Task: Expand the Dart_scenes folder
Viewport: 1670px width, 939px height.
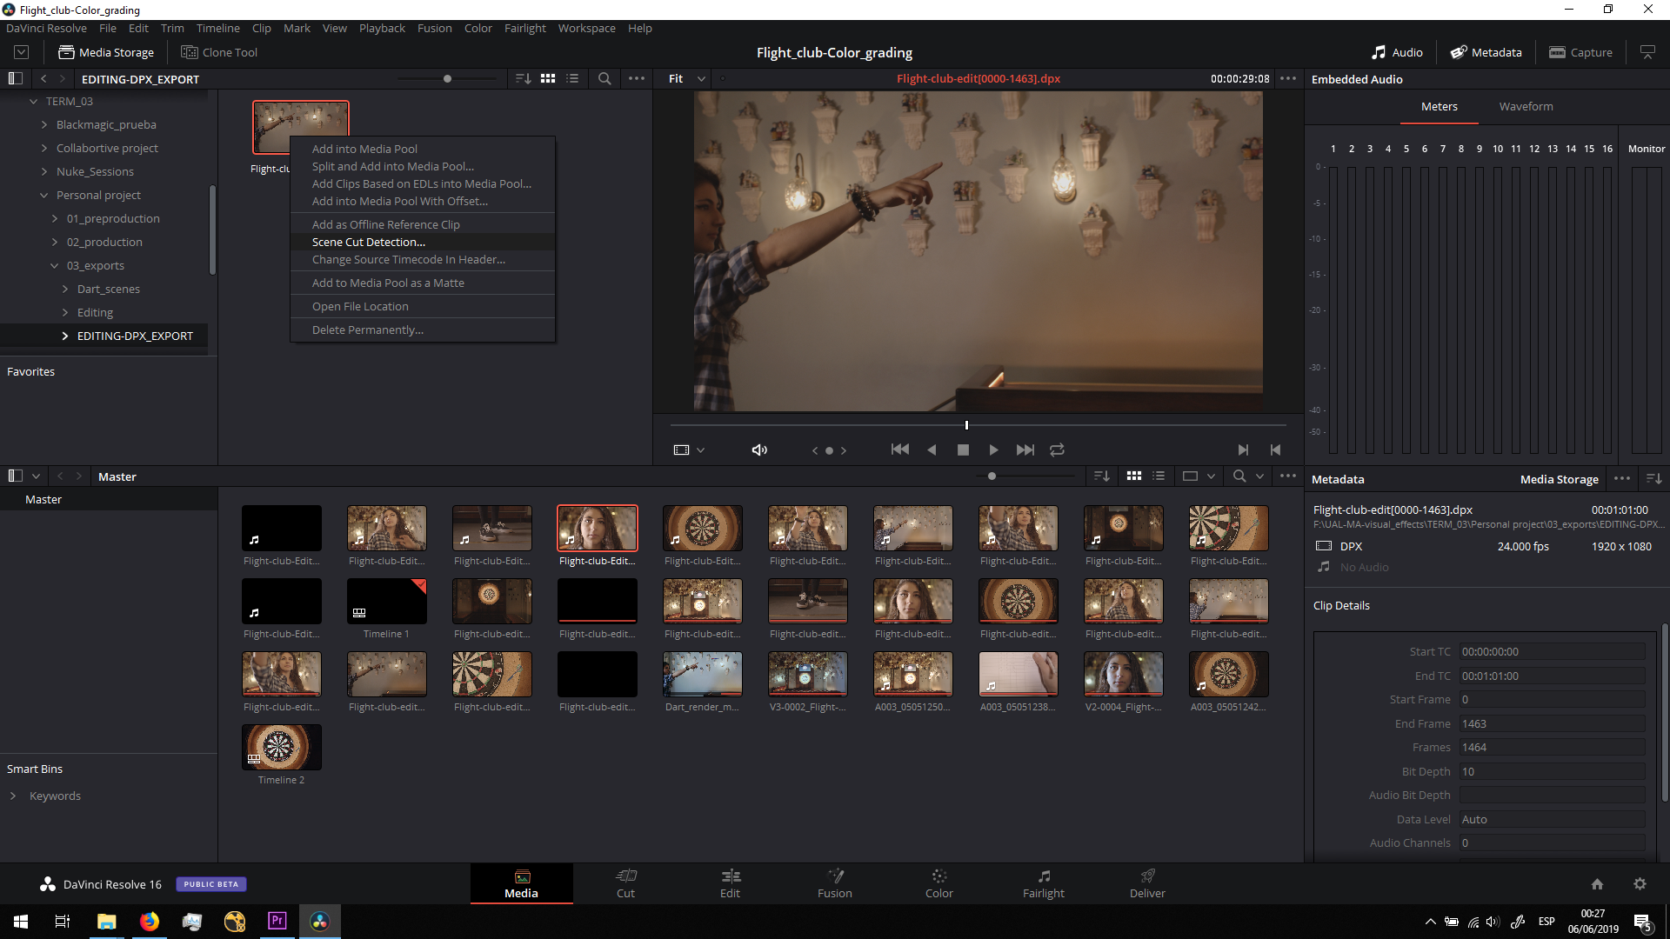Action: pos(65,289)
